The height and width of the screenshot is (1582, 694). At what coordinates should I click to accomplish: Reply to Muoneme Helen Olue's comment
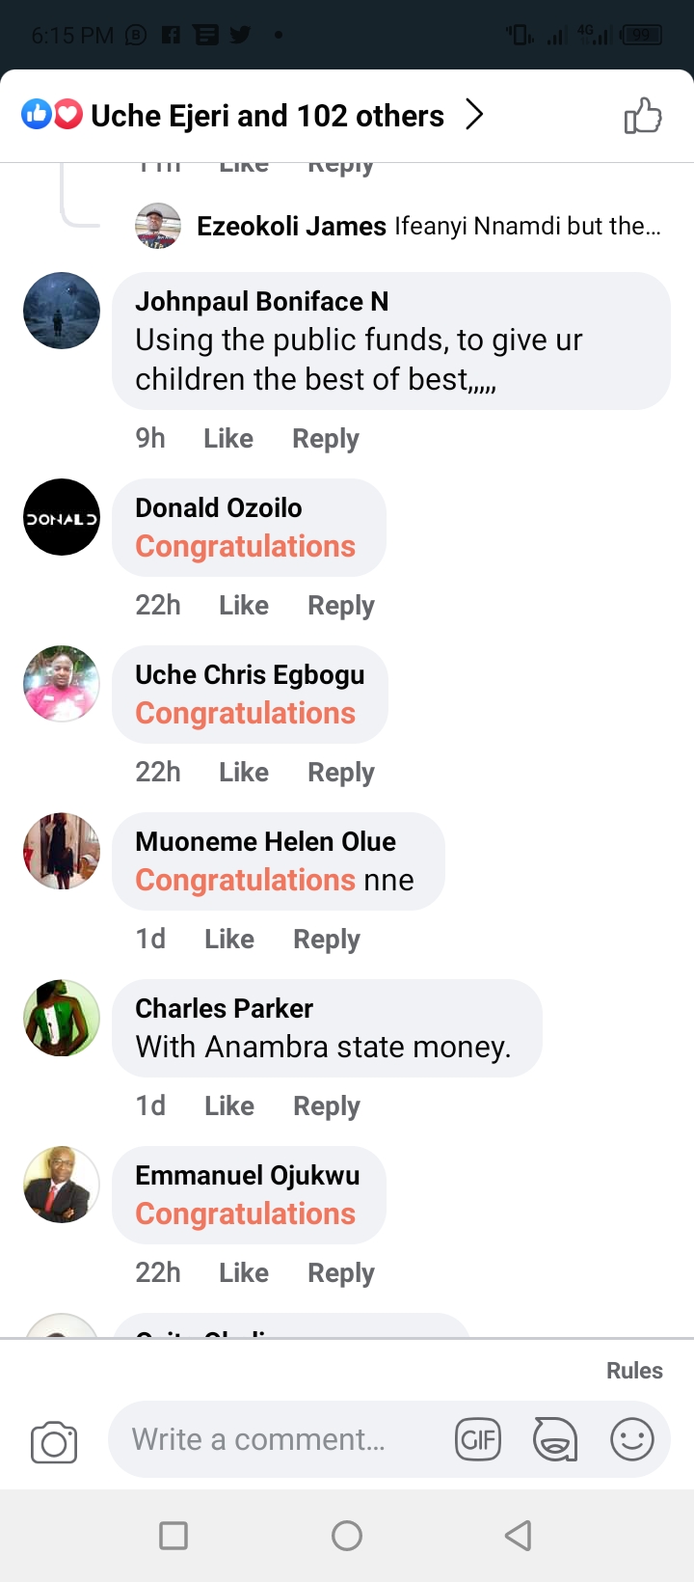pyautogui.click(x=327, y=940)
